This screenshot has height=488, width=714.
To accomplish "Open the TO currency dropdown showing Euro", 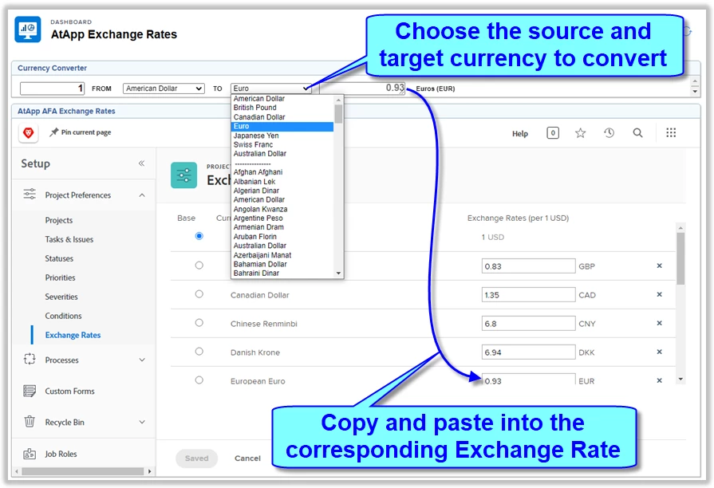I will point(271,89).
